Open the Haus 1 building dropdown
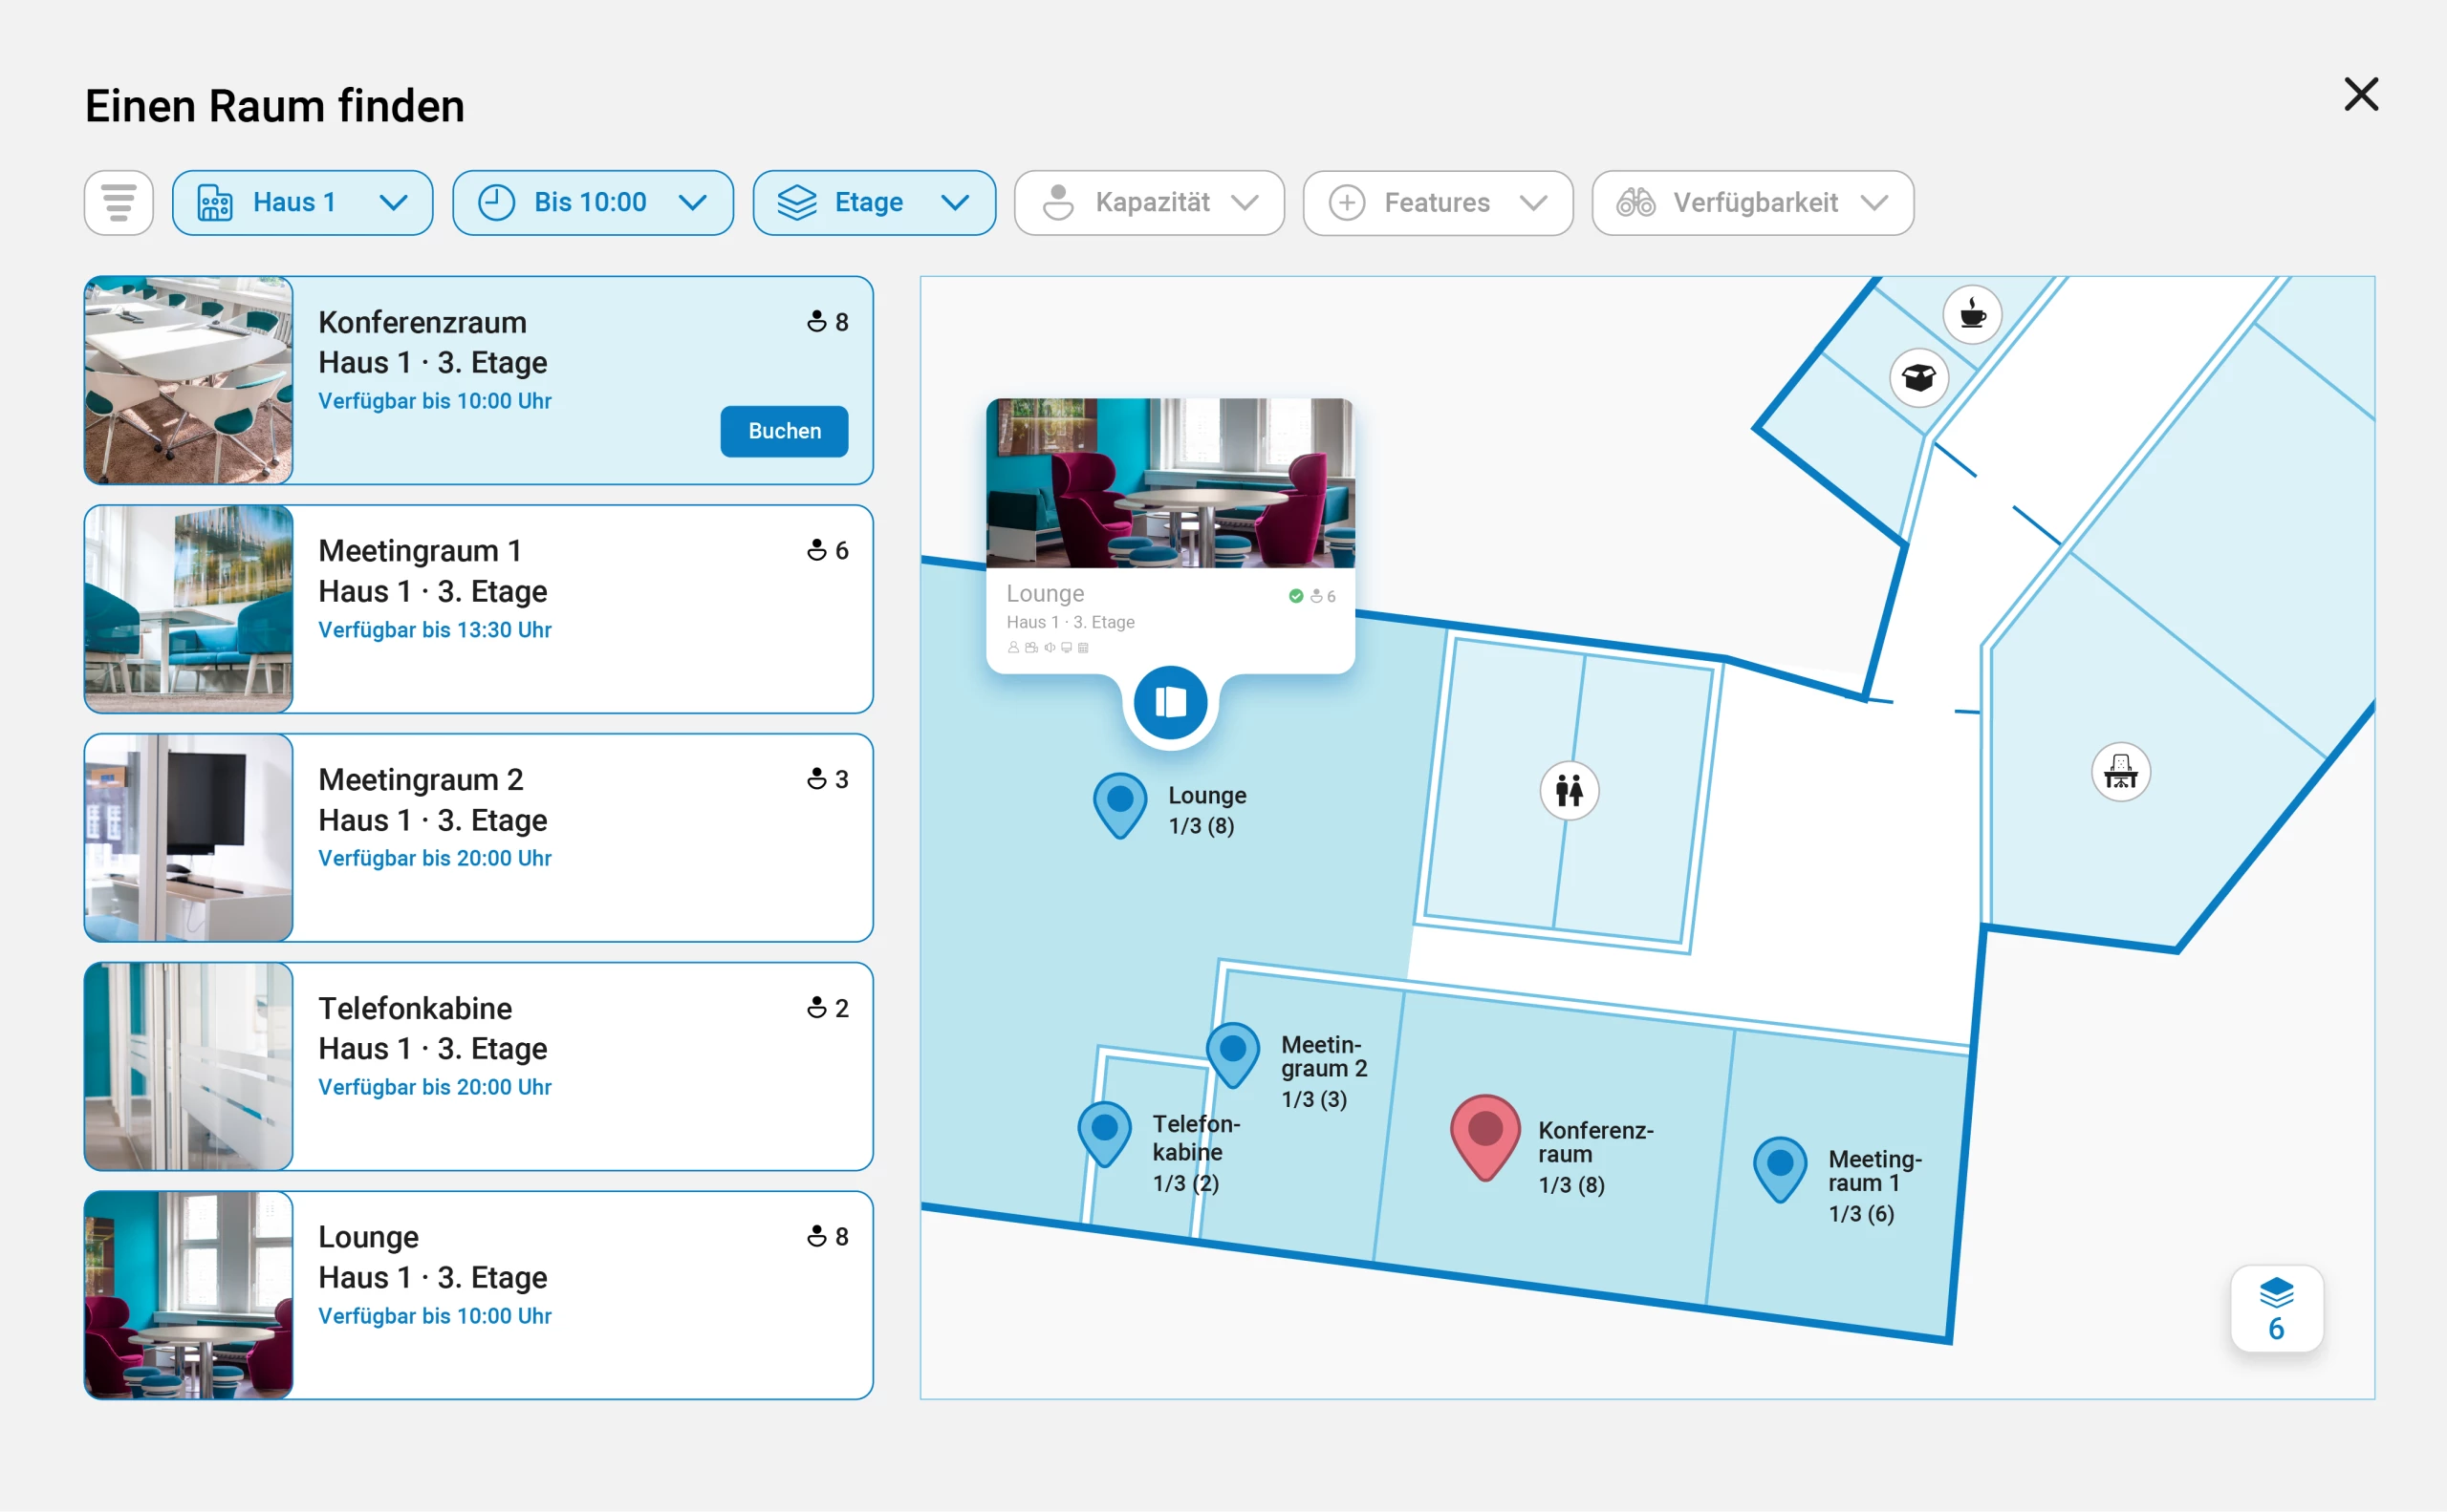This screenshot has width=2447, height=1512. click(x=302, y=203)
